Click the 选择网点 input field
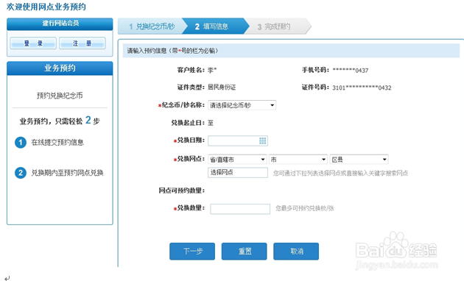This screenshot has width=464, height=281. (238, 173)
